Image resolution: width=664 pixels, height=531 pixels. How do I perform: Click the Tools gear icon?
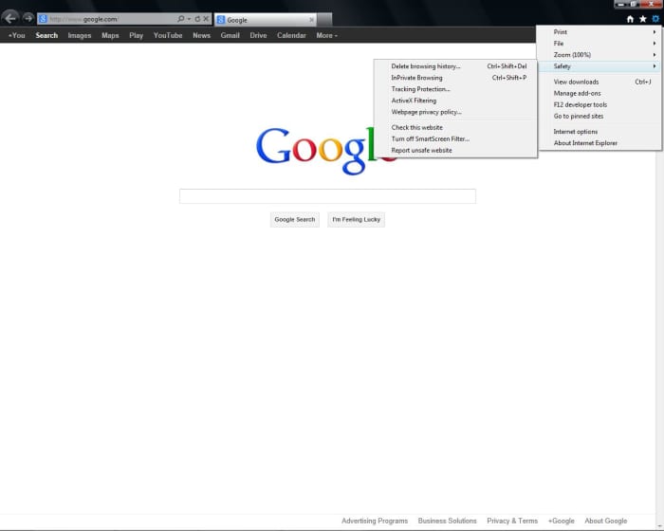pos(655,19)
